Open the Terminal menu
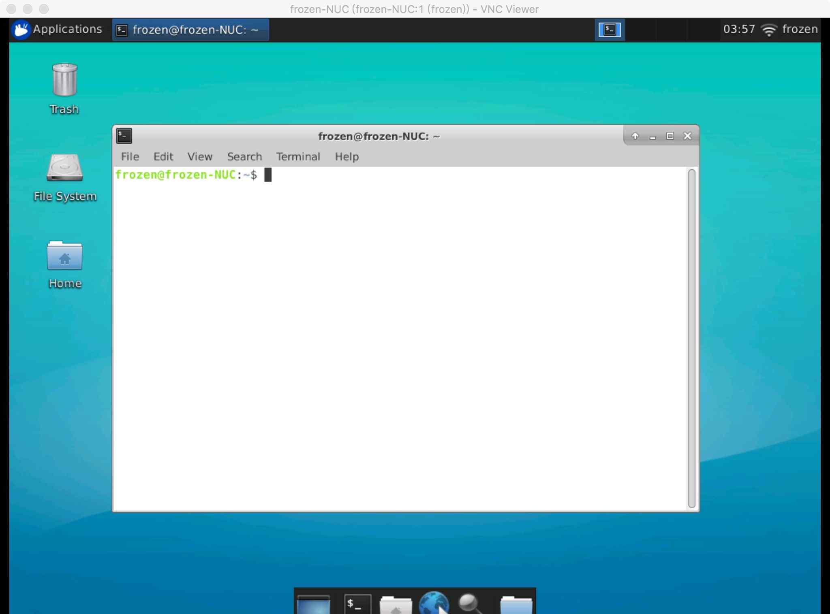Image resolution: width=830 pixels, height=614 pixels. pos(298,157)
